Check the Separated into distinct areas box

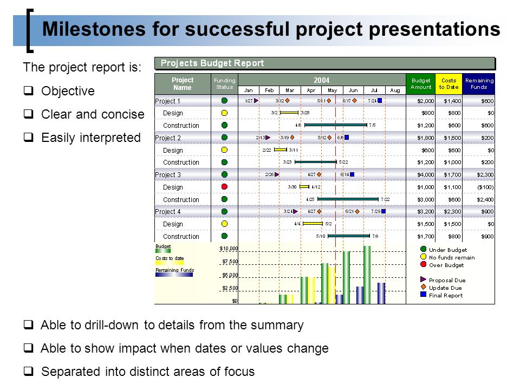29,371
